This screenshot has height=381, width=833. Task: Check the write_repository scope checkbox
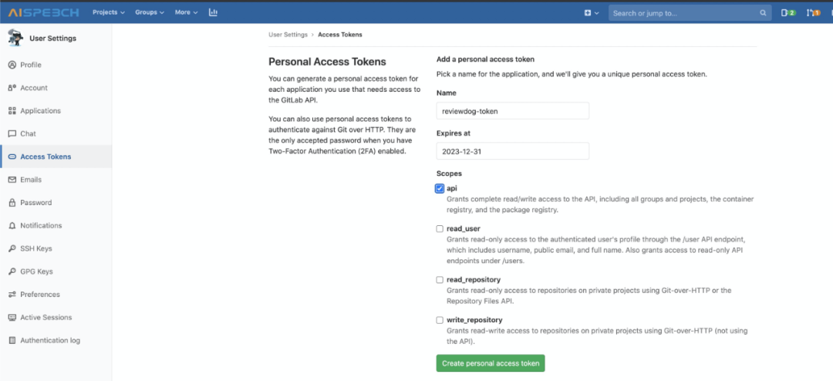pyautogui.click(x=440, y=320)
